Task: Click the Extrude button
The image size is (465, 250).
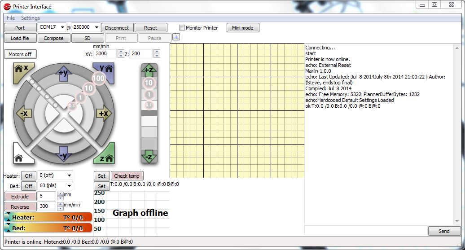Action: (x=20, y=197)
